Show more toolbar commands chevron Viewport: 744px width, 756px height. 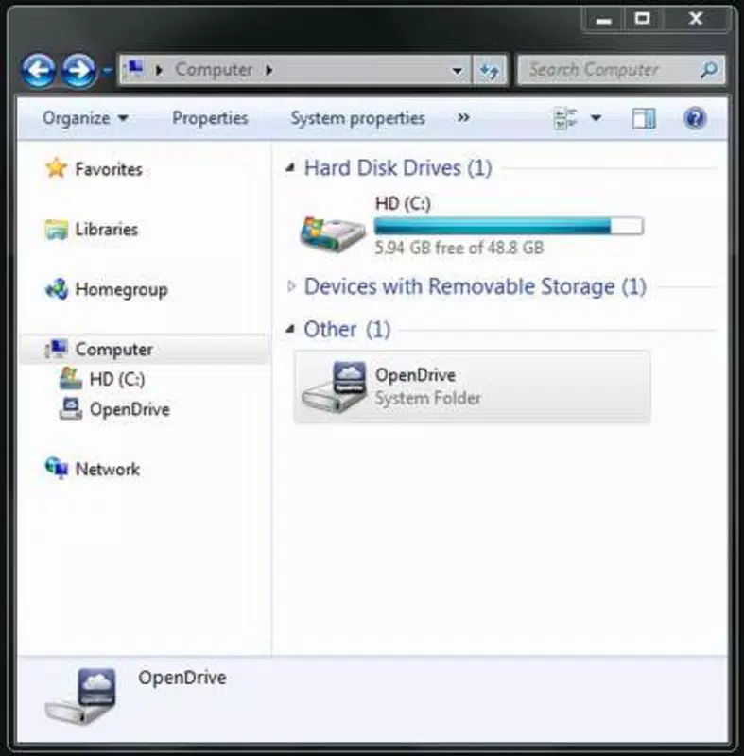pos(463,117)
